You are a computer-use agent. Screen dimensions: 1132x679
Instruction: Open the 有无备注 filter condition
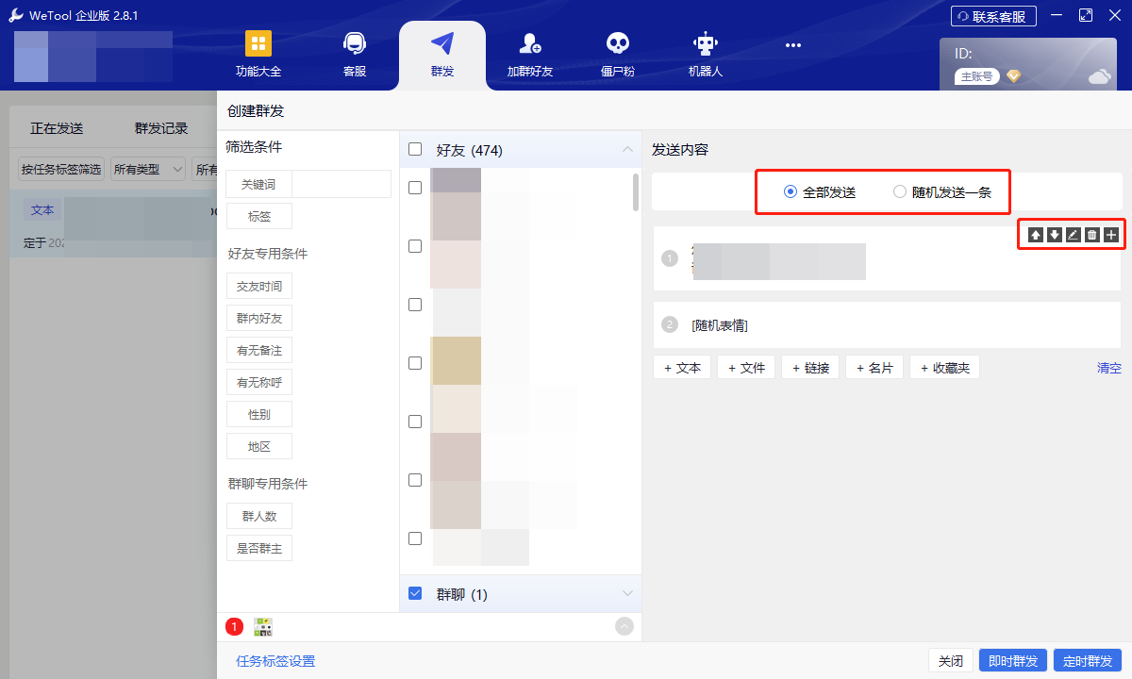coord(259,350)
